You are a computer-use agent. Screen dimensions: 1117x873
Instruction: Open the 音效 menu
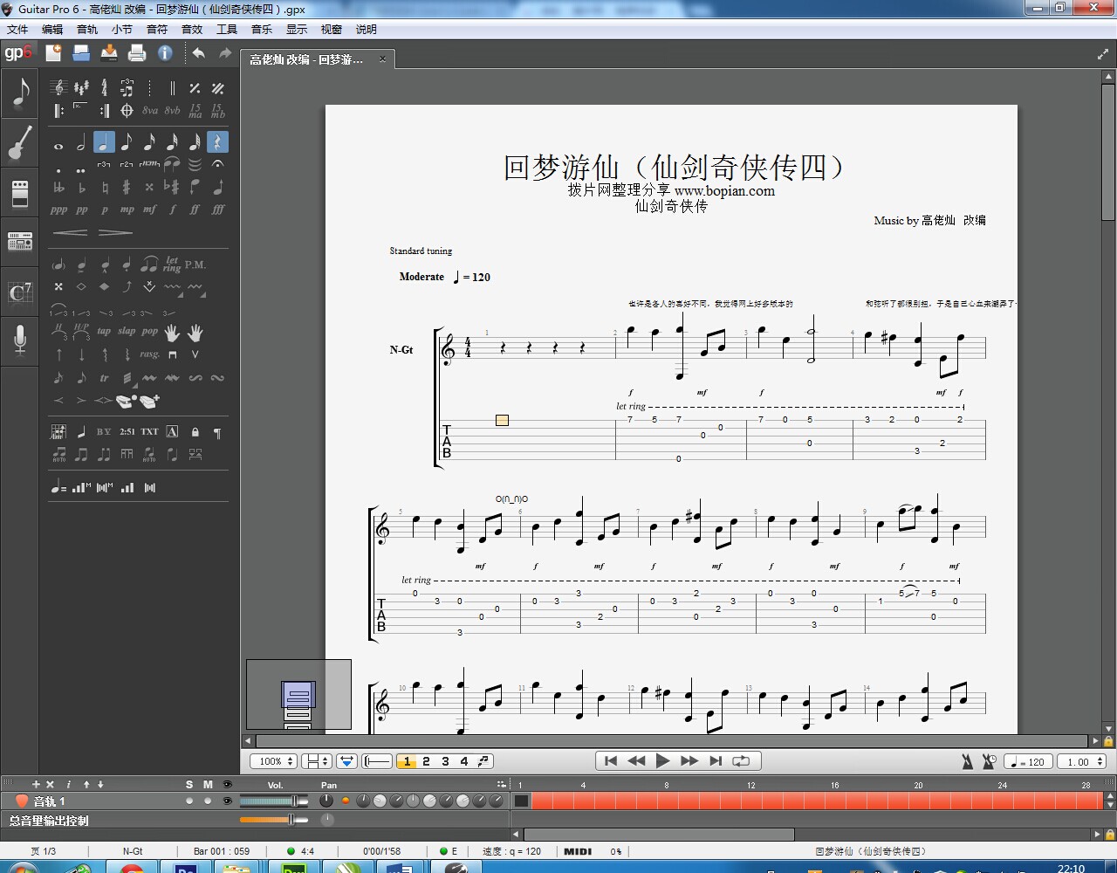click(192, 29)
